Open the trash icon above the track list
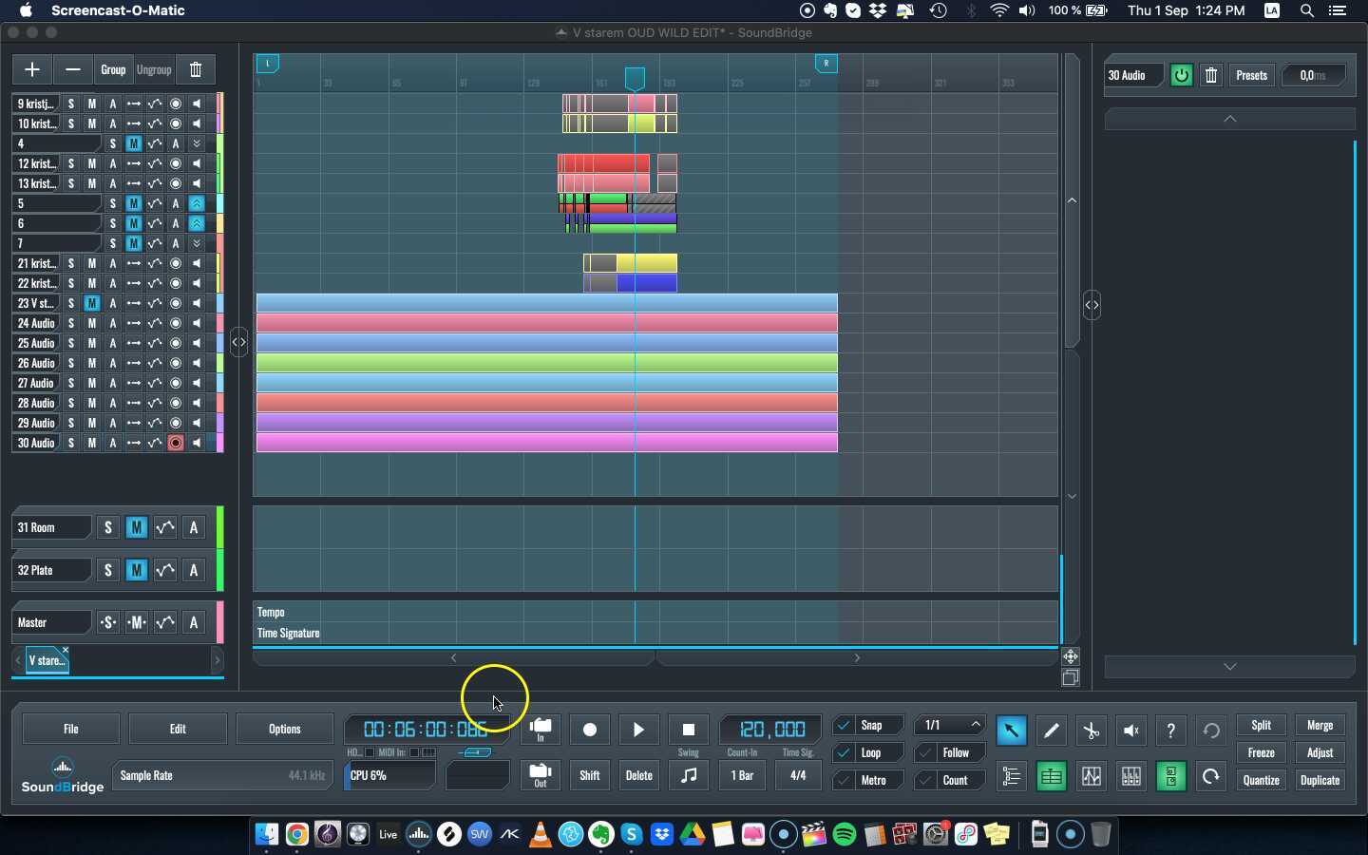The width and height of the screenshot is (1368, 855). click(196, 69)
